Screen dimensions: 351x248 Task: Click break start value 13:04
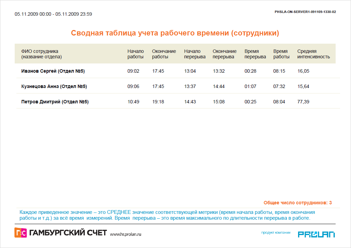point(190,71)
